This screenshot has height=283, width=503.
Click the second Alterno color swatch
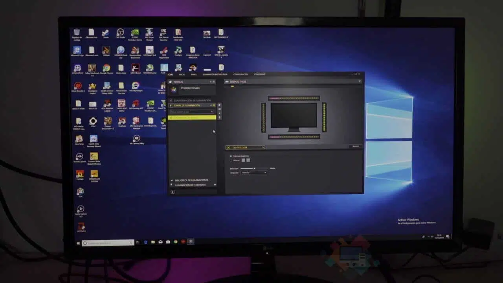(x=248, y=160)
